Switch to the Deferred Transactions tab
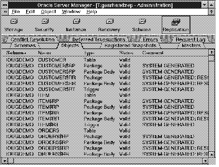 tap(98, 40)
